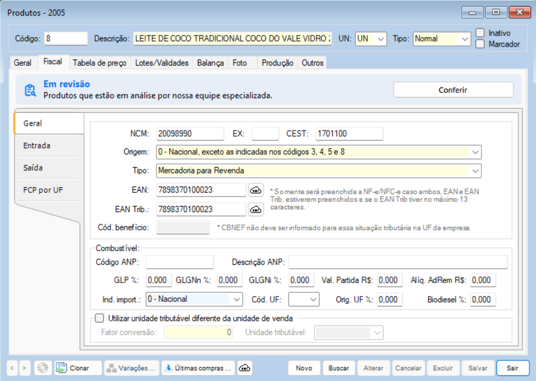Open the Outros tab
Image resolution: width=536 pixels, height=381 pixels.
coord(312,63)
